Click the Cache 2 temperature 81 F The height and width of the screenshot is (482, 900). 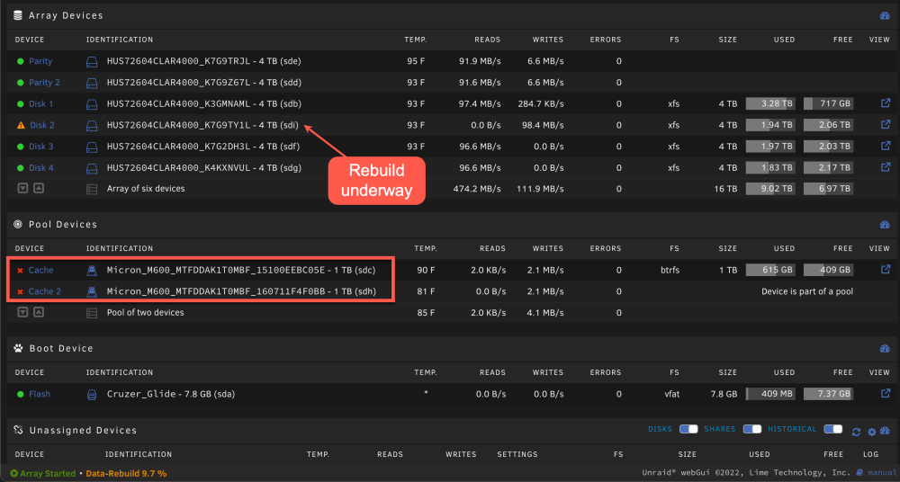(x=426, y=291)
